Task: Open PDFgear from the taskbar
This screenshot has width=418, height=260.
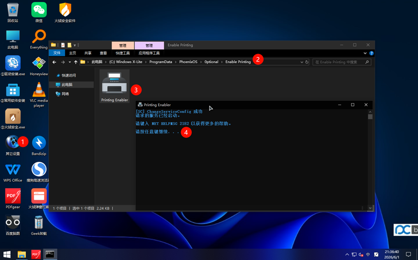Action: [36, 254]
